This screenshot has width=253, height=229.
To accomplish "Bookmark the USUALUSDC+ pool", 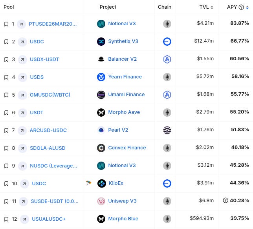I will click(x=6, y=219).
